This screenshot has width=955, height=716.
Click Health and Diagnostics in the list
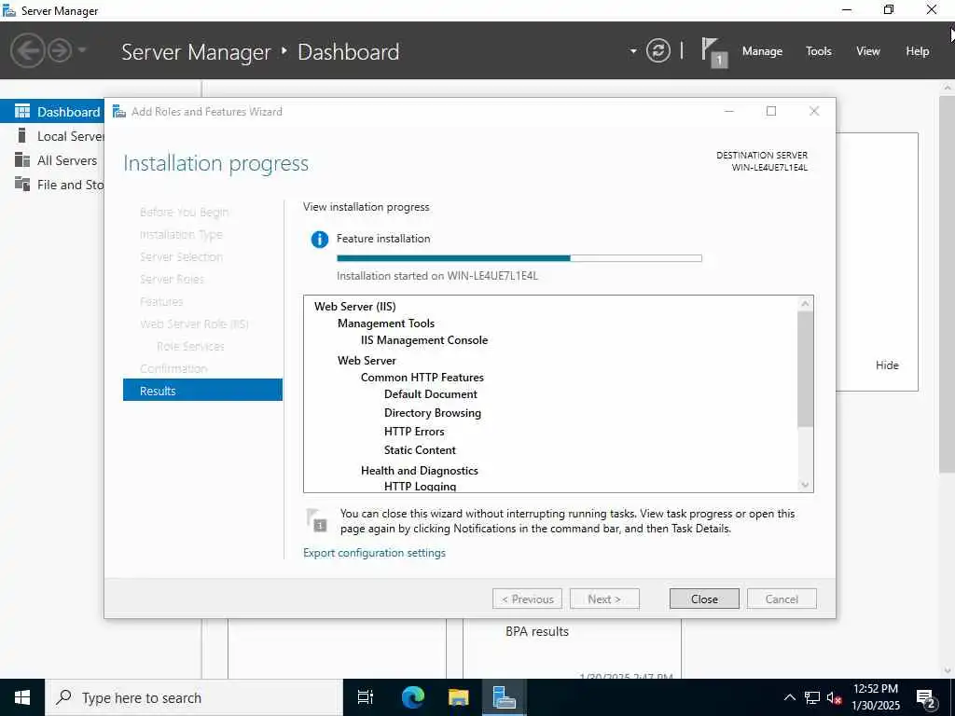tap(419, 471)
